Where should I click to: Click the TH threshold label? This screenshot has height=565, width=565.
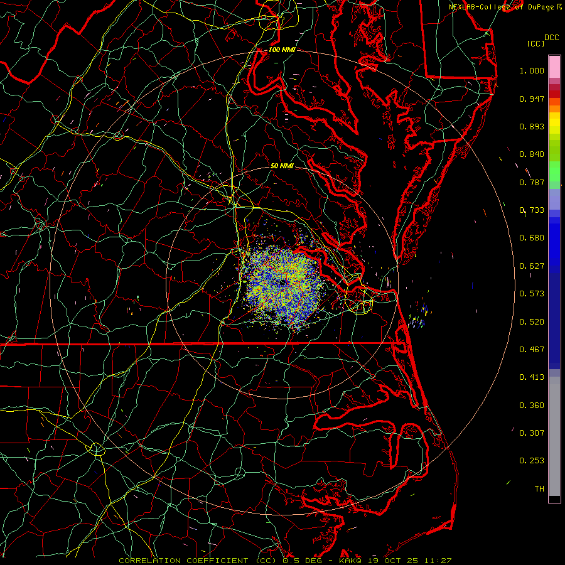point(539,489)
